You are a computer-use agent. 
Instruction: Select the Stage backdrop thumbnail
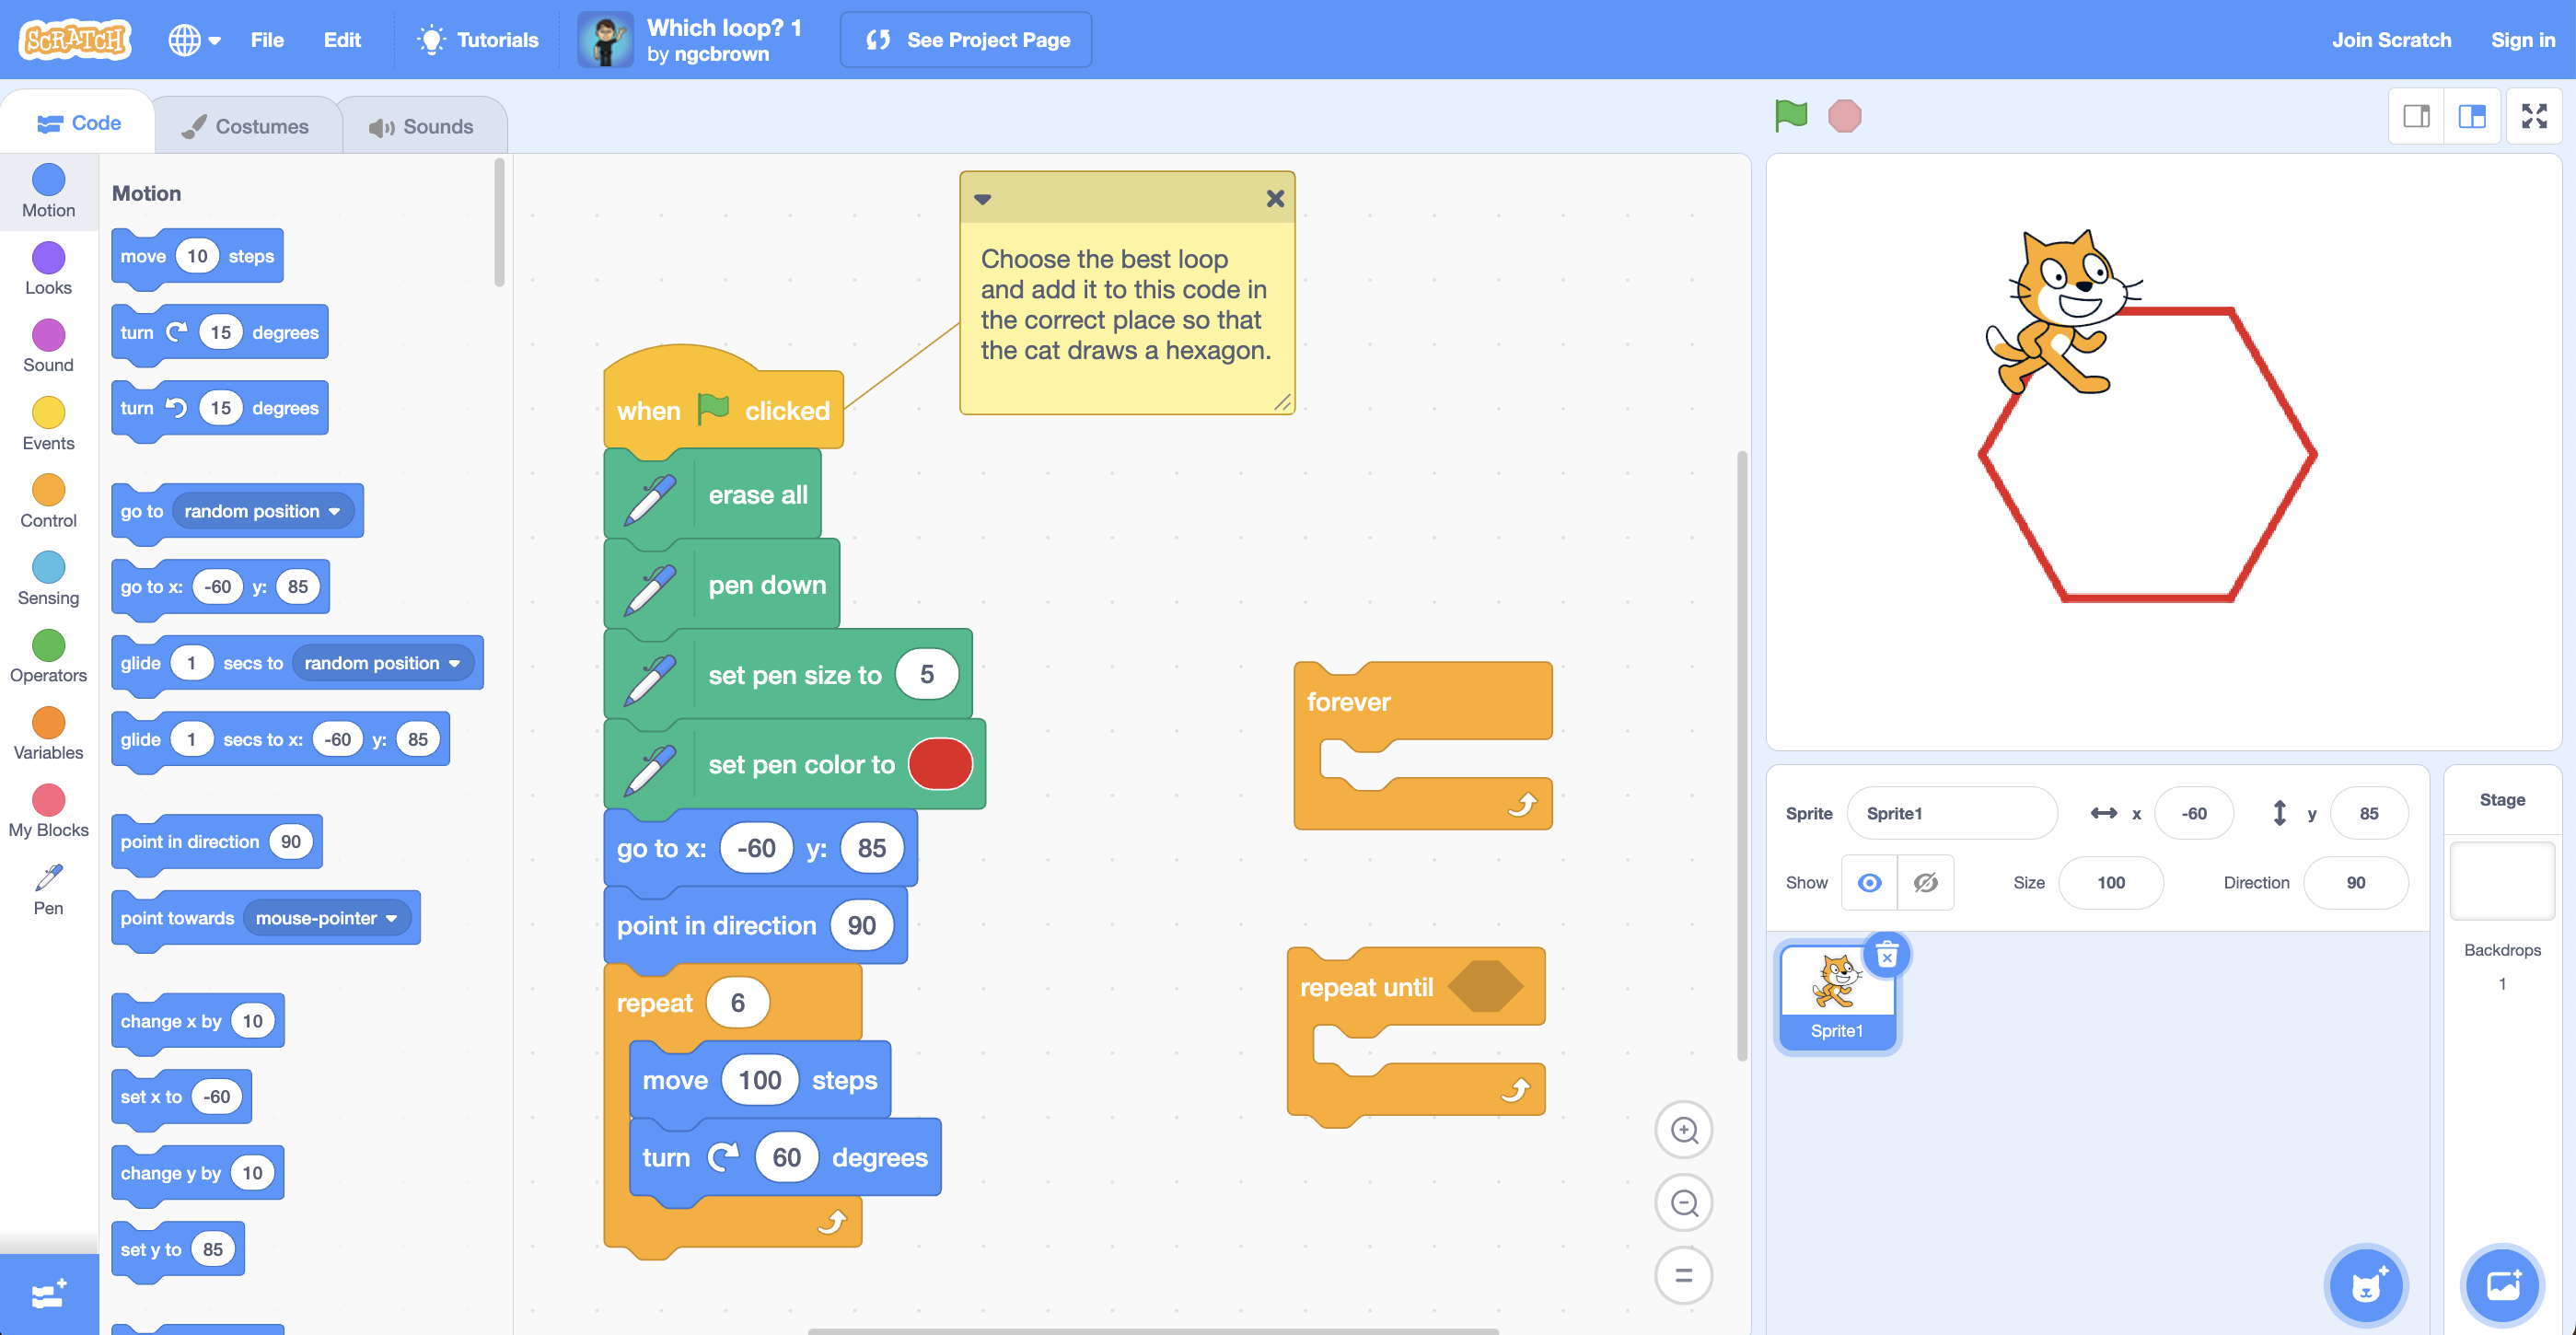coord(2502,880)
